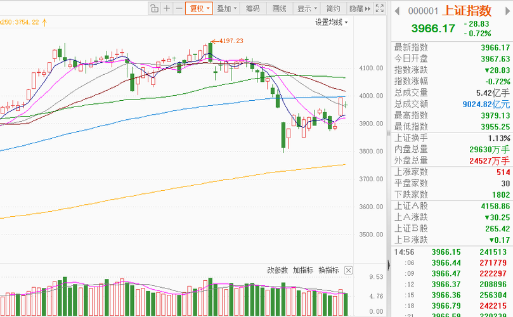The image size is (513, 317).
Task: Zoom in chart with plus icon
Action: point(167,8)
